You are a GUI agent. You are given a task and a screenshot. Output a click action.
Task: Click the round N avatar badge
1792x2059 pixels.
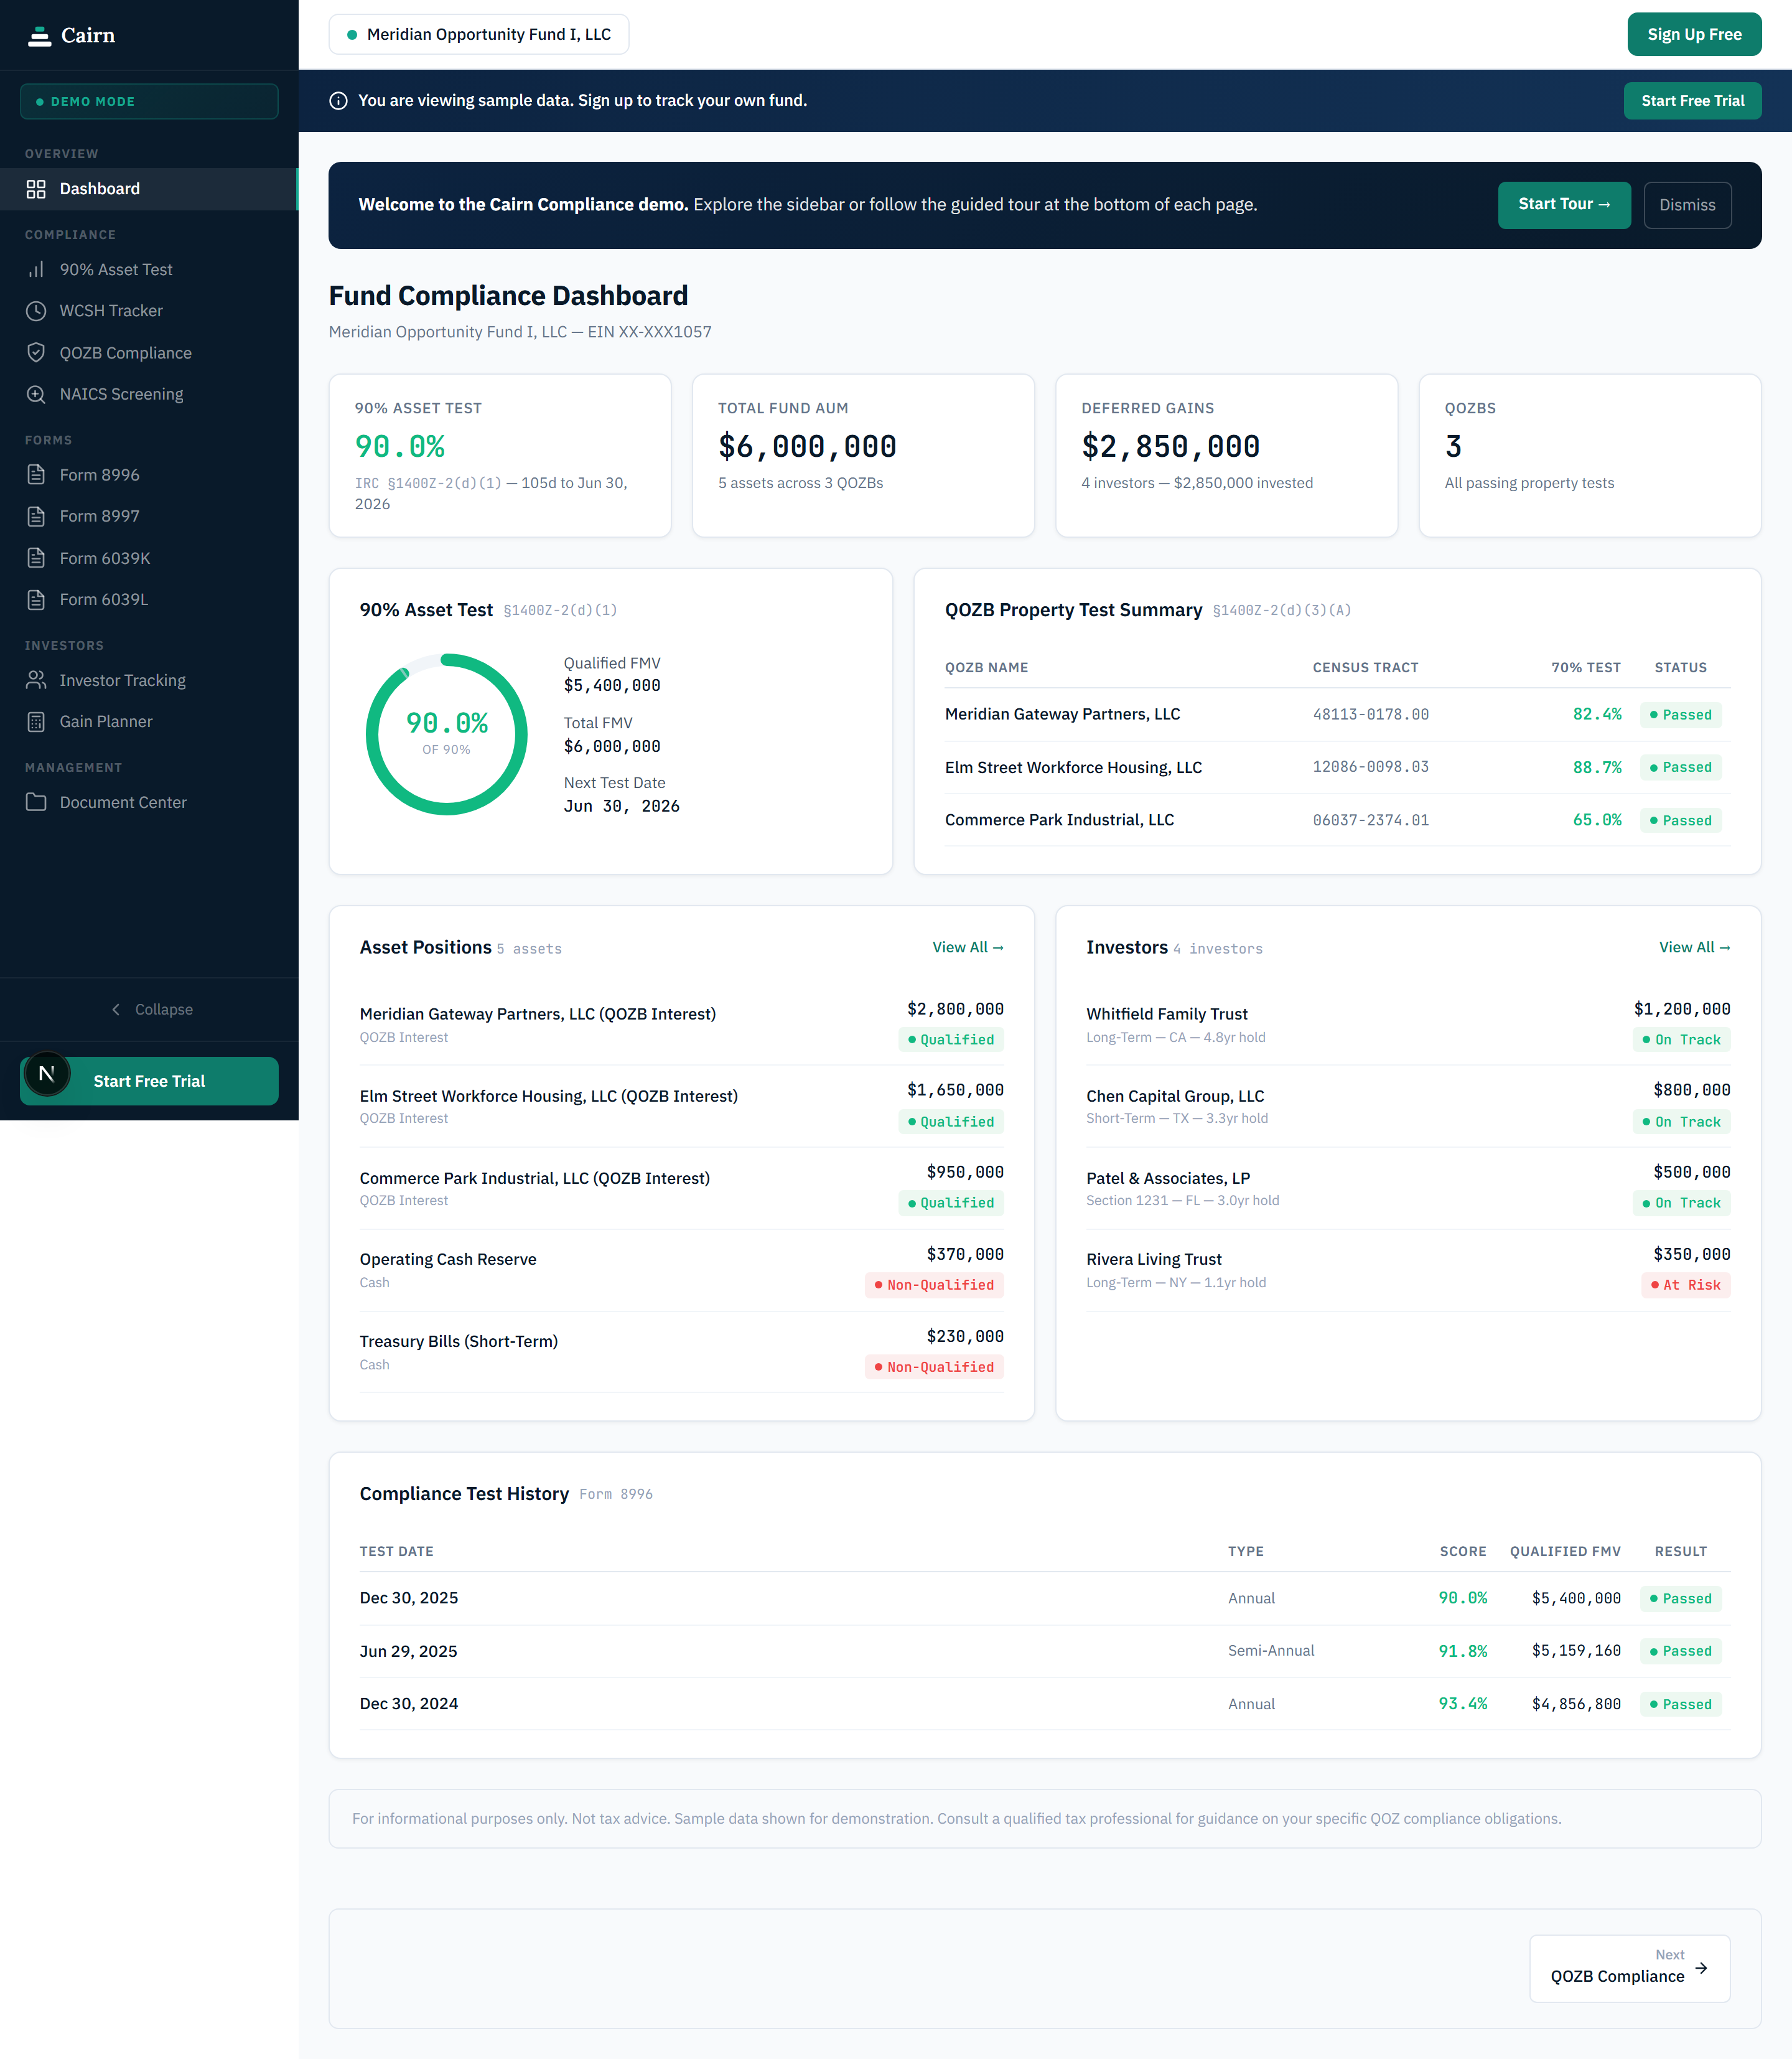tap(46, 1074)
